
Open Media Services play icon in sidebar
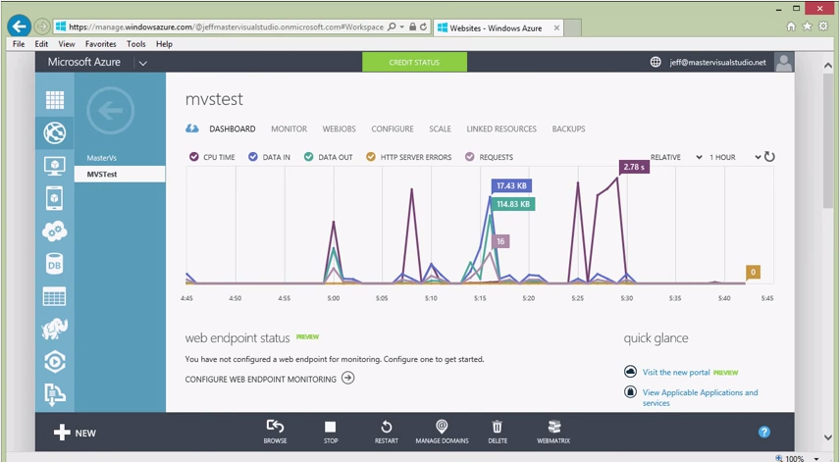pos(55,362)
